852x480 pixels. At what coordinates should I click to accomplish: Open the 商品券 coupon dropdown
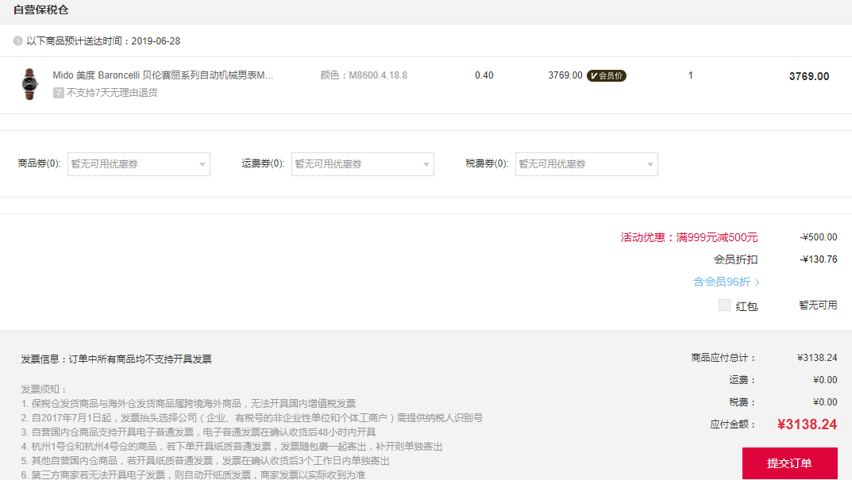pos(138,164)
